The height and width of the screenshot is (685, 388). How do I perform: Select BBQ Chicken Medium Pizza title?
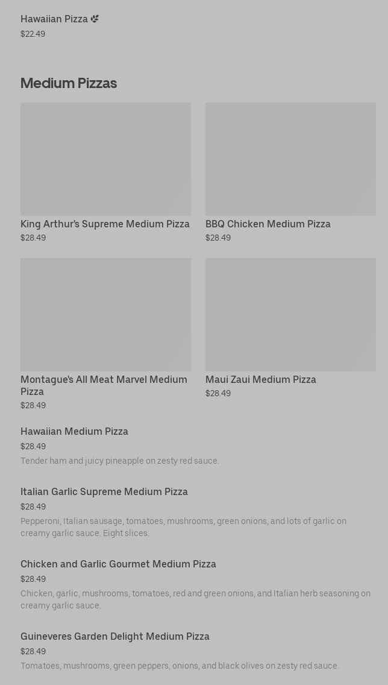[268, 224]
